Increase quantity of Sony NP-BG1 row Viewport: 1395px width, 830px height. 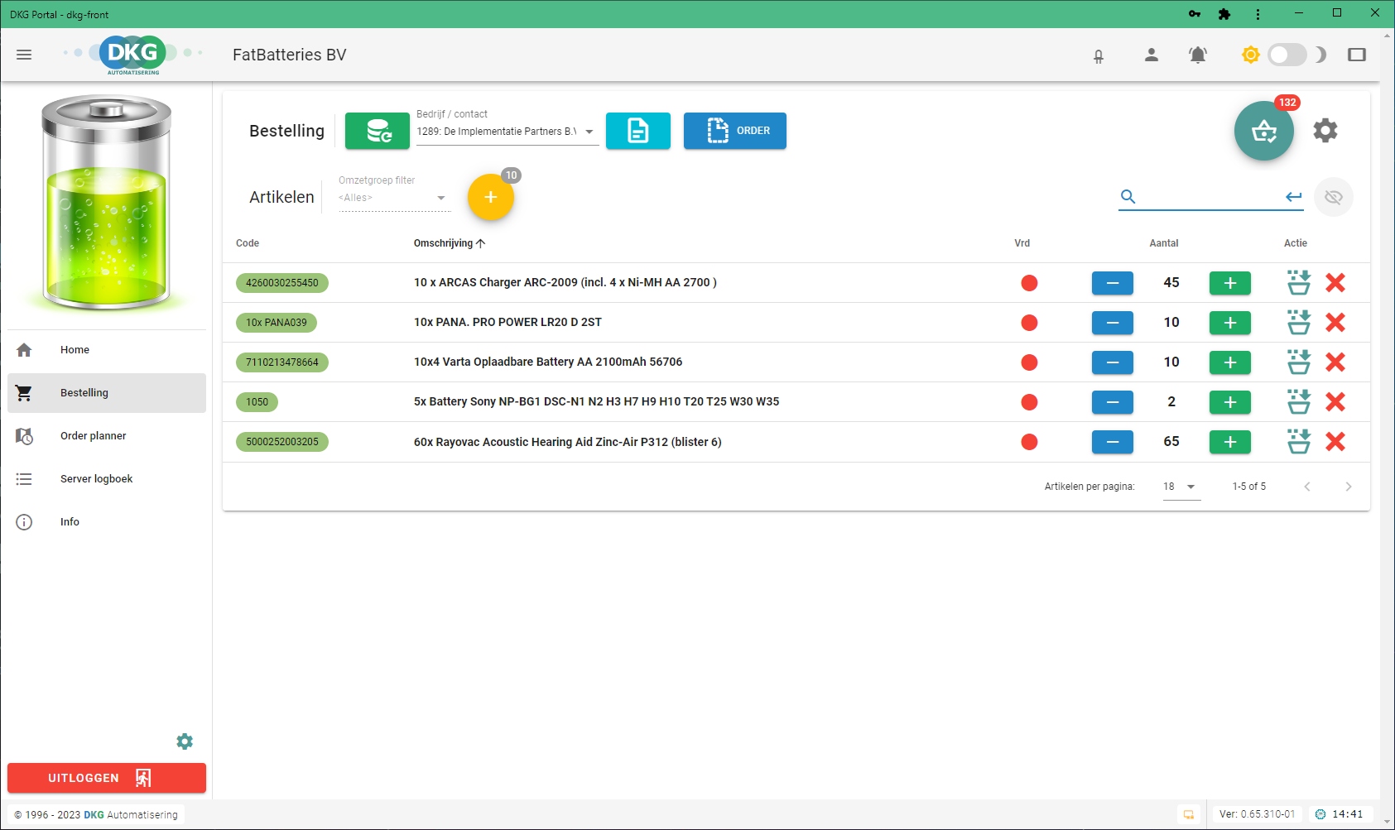(x=1230, y=402)
